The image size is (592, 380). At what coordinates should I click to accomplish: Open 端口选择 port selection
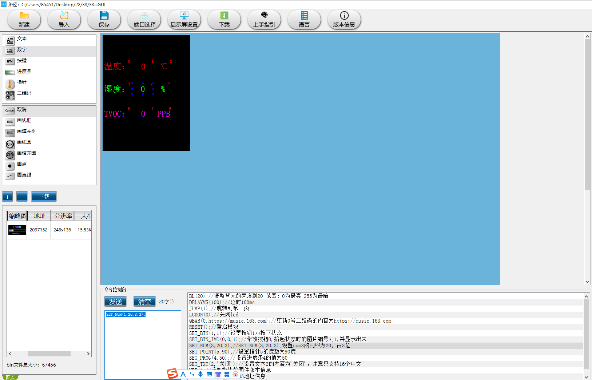pos(144,20)
